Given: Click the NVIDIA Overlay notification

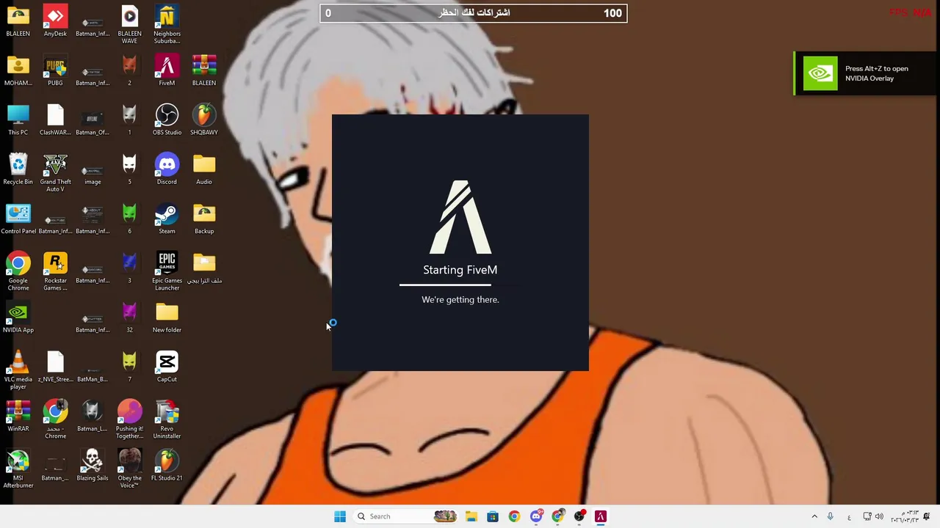Looking at the screenshot, I should pos(867,73).
